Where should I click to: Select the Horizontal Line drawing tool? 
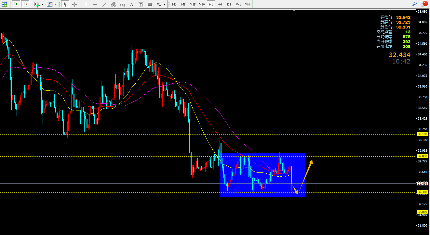pyautogui.click(x=95, y=5)
